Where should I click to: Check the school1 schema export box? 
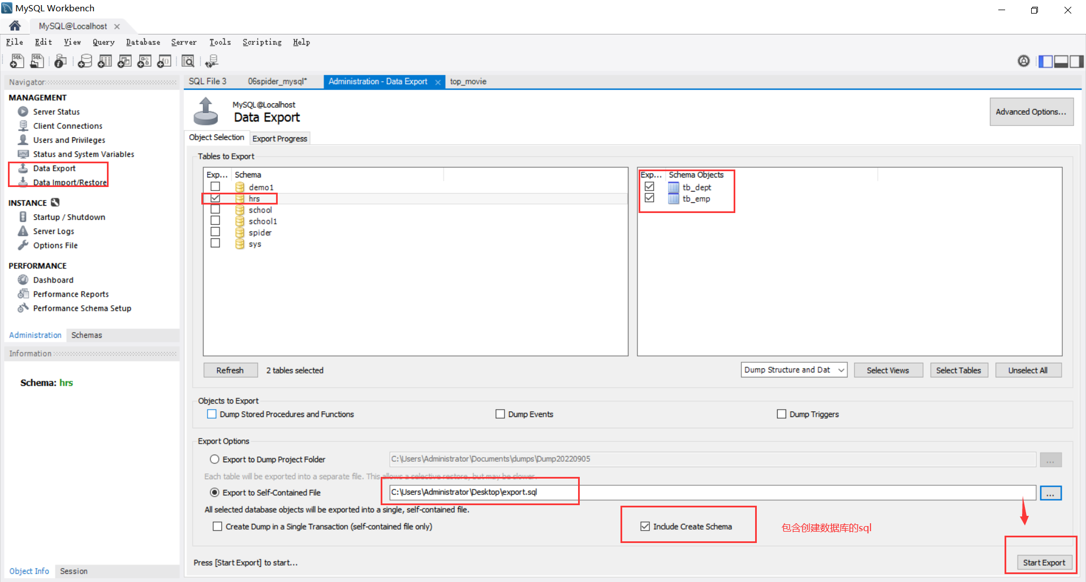click(215, 220)
